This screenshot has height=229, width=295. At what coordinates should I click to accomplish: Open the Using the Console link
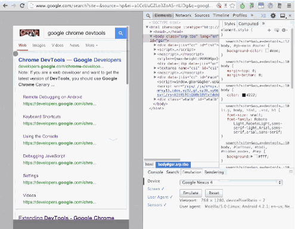[x=41, y=137]
